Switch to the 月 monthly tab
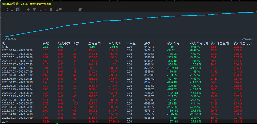257x124 pixels. pyautogui.click(x=23, y=9)
